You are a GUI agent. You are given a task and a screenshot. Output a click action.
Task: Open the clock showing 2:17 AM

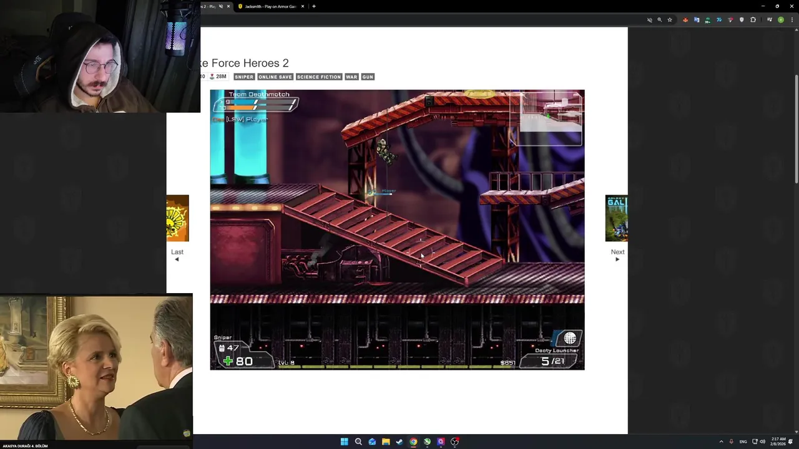point(778,442)
